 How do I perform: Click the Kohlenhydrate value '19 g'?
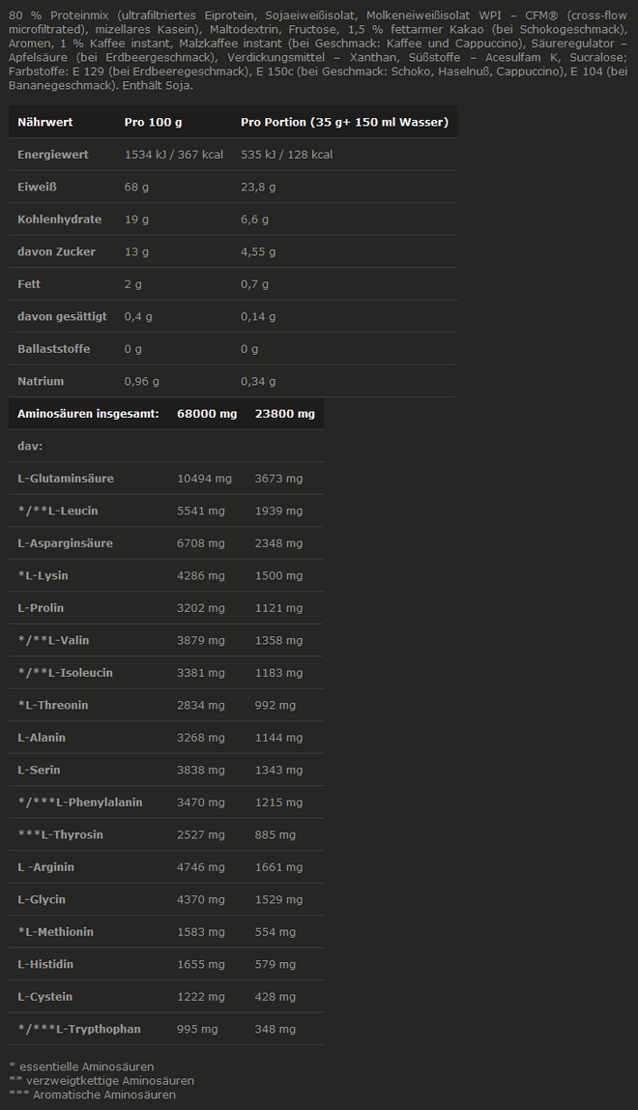pyautogui.click(x=136, y=219)
